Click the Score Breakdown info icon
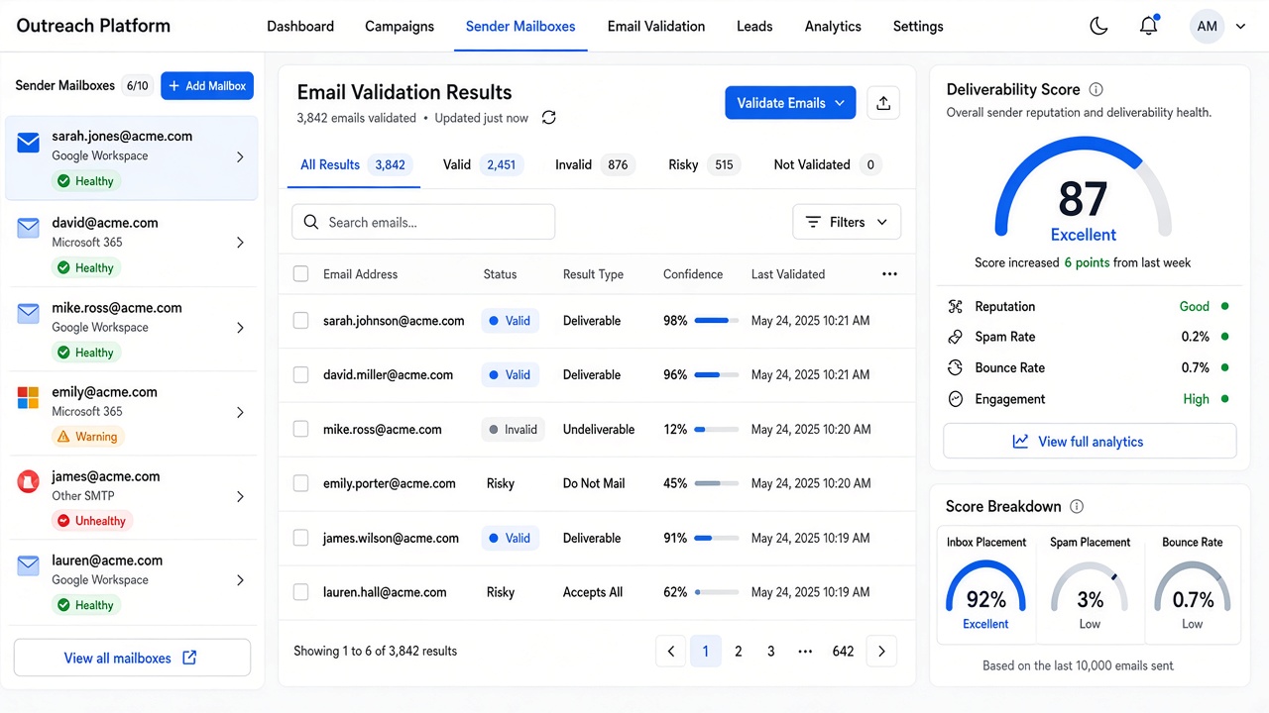 tap(1077, 507)
